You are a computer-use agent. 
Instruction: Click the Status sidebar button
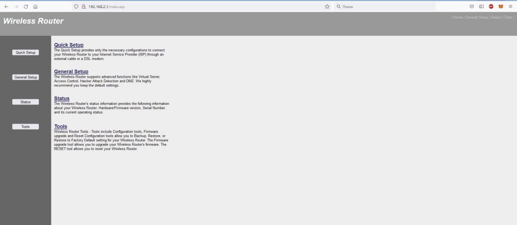click(x=25, y=102)
